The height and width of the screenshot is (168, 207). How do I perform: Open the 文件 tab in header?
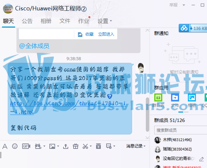click(65, 21)
